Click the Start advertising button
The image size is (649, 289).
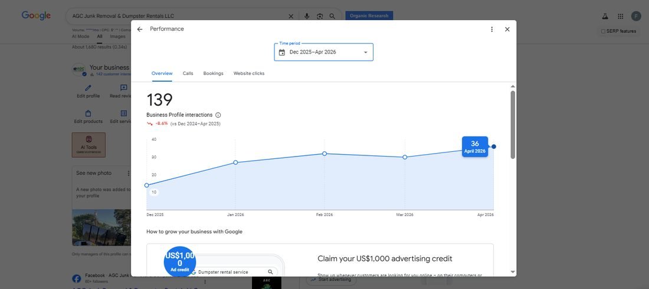pos(331,280)
